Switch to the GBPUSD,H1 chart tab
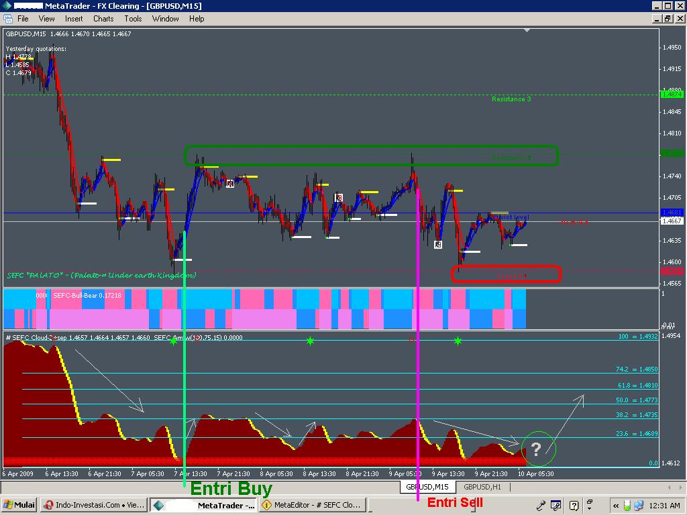 482,487
